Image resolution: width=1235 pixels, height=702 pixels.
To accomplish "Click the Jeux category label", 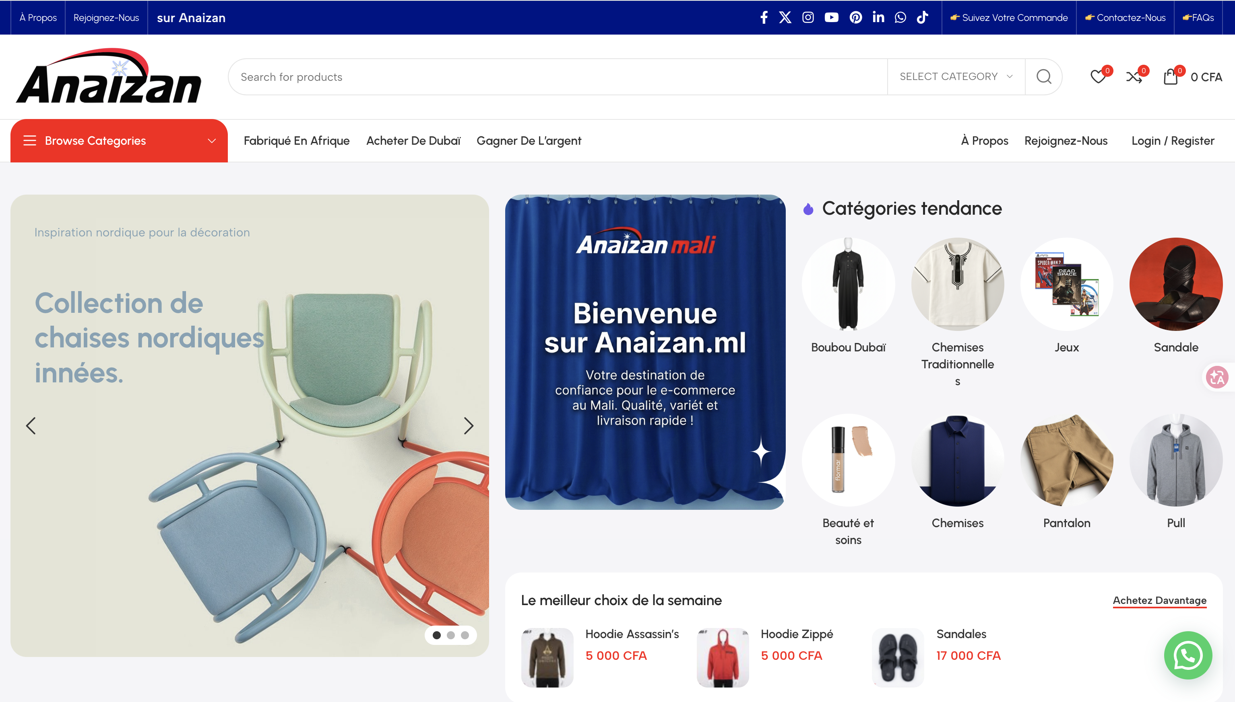I will 1067,347.
